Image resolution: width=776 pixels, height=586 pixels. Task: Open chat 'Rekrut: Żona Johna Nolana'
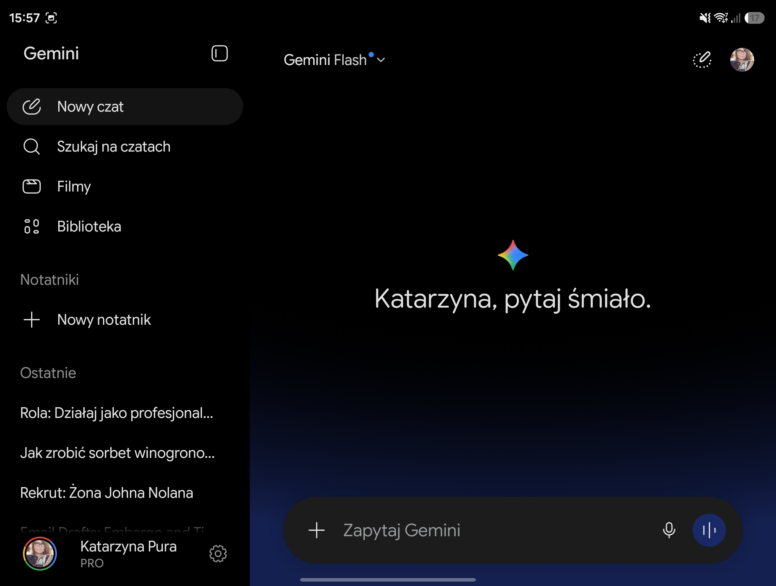click(107, 493)
